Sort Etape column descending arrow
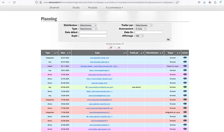Screen dimensions: 224x132 coord(180,53)
